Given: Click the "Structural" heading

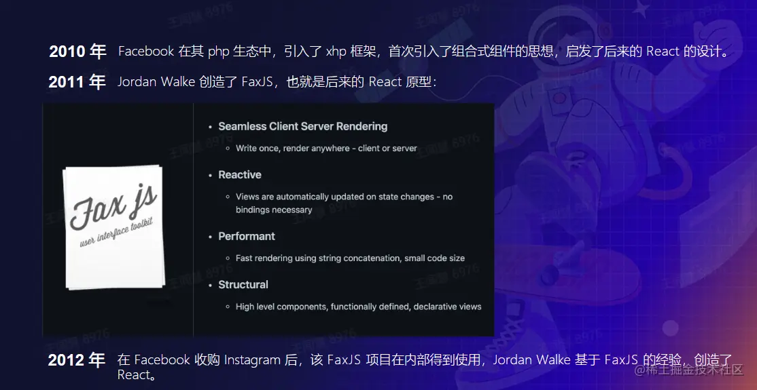Looking at the screenshot, I should [243, 285].
